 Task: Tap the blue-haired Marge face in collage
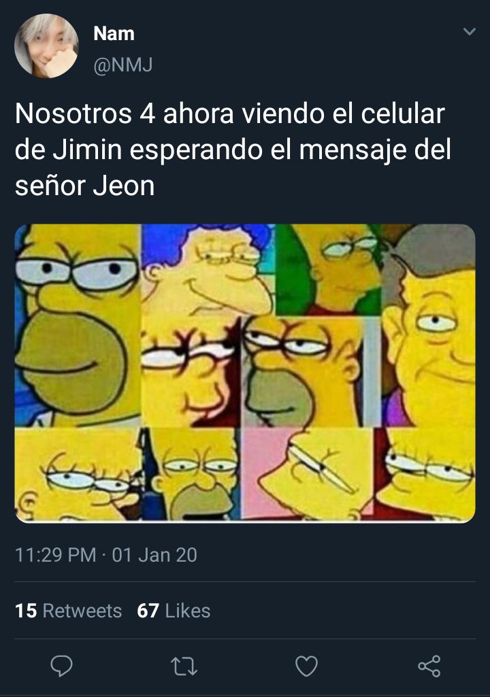208,270
